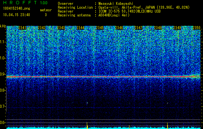
Task: Click the 0.8 kHz axis label
Action: coord(3,90)
